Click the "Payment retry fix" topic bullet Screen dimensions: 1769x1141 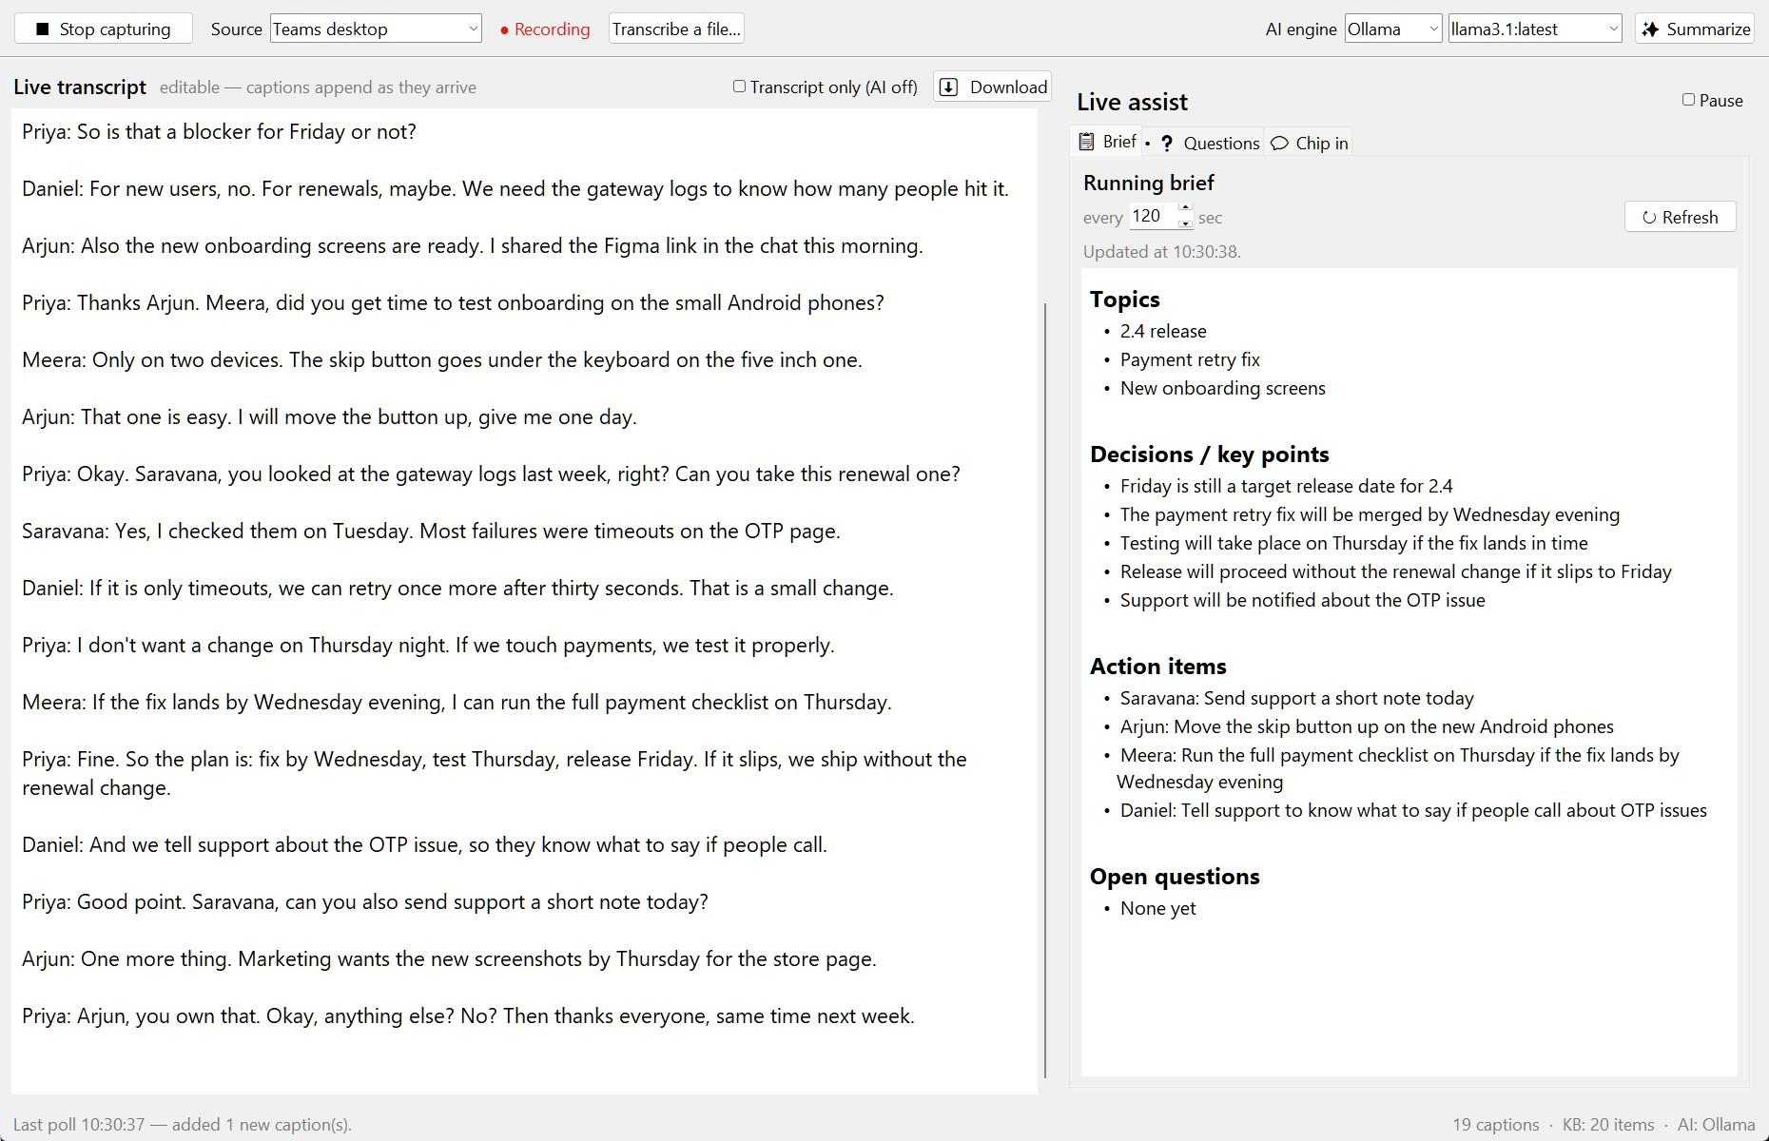[1190, 359]
